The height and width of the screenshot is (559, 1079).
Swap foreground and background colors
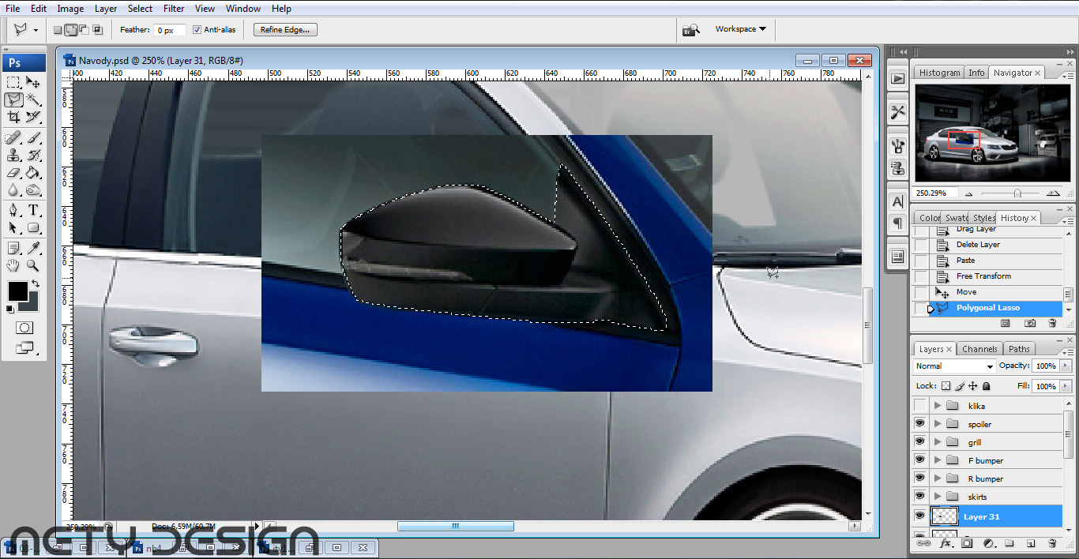tap(36, 283)
